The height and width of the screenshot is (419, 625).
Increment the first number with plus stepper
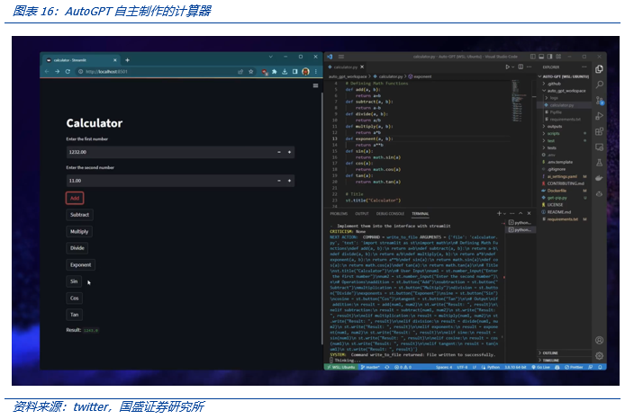(x=291, y=152)
